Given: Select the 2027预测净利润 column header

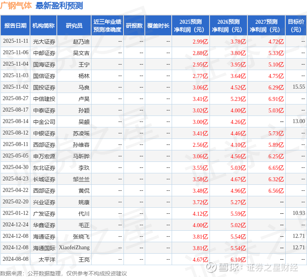Looking at the screenshot, I should pos(266,25).
